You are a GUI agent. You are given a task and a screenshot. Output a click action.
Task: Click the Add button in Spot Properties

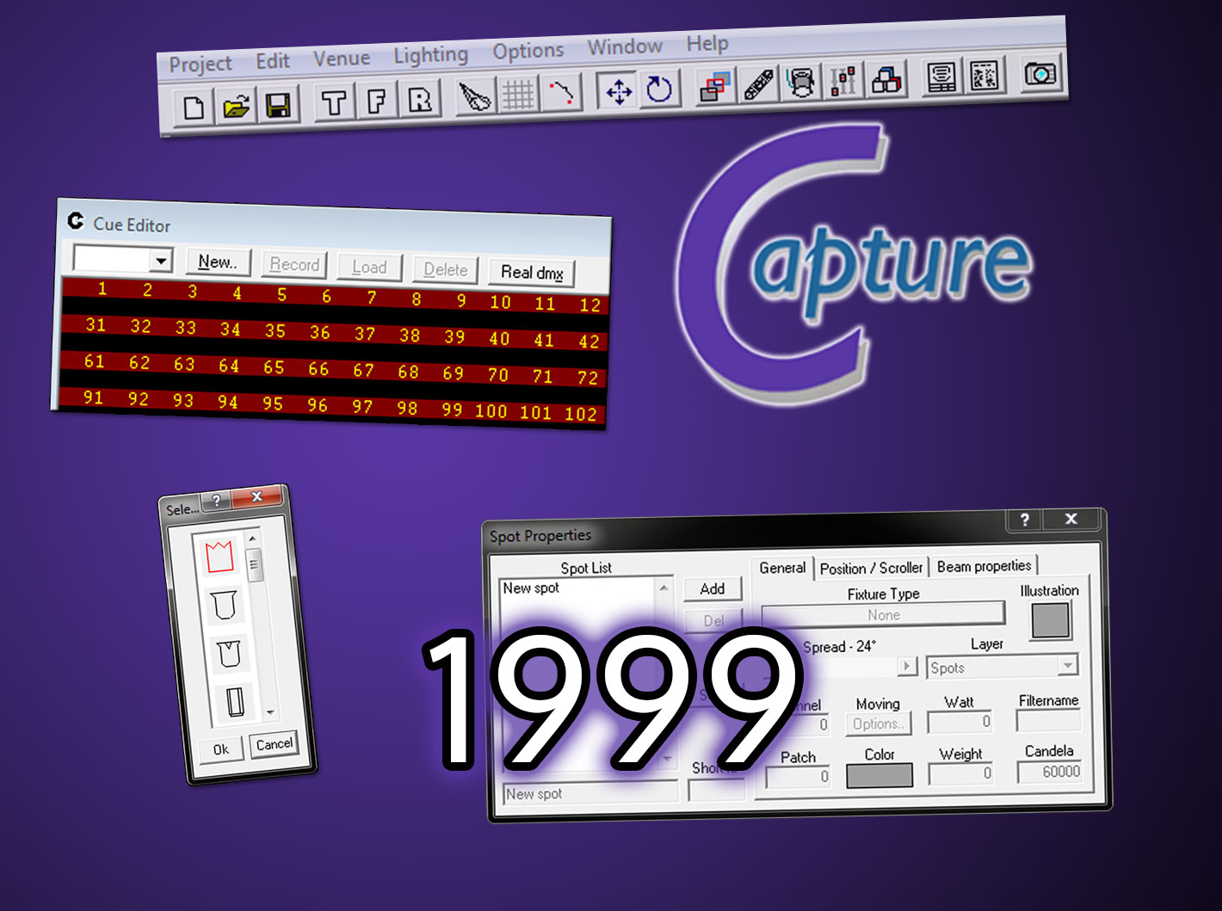click(x=713, y=589)
